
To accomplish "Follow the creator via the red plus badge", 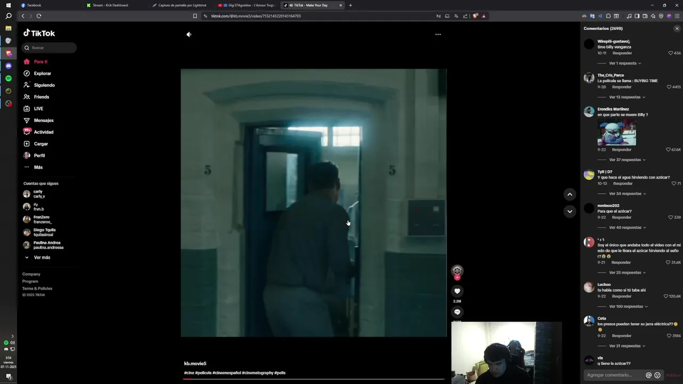I will pos(457,277).
